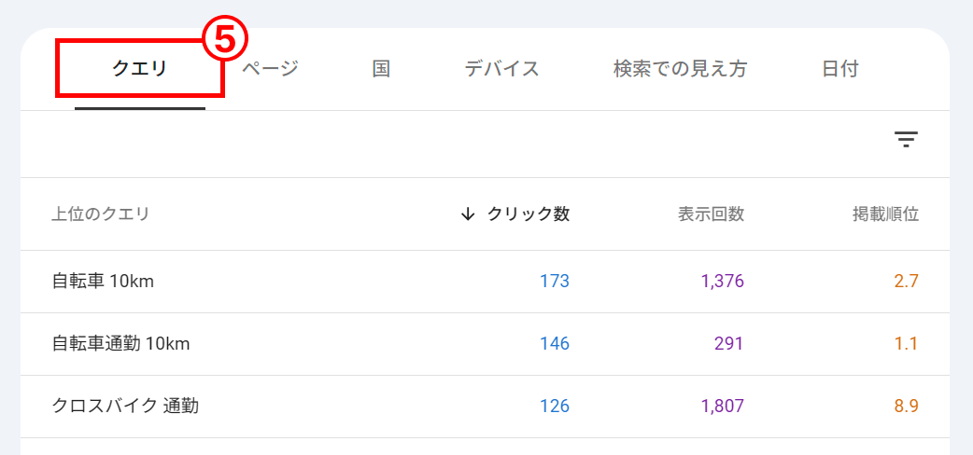Click the descending sort arrow by クリック数
973x455 pixels.
[467, 214]
